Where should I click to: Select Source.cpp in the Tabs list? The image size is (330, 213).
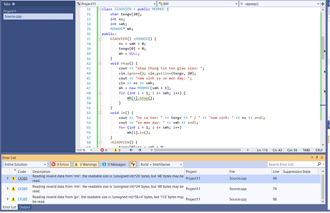pos(38,16)
